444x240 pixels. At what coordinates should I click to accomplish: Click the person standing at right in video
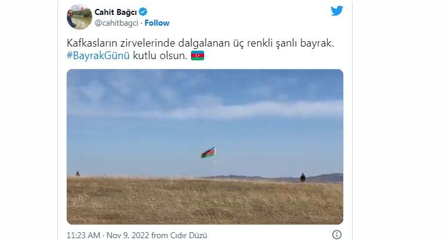pos(303,177)
